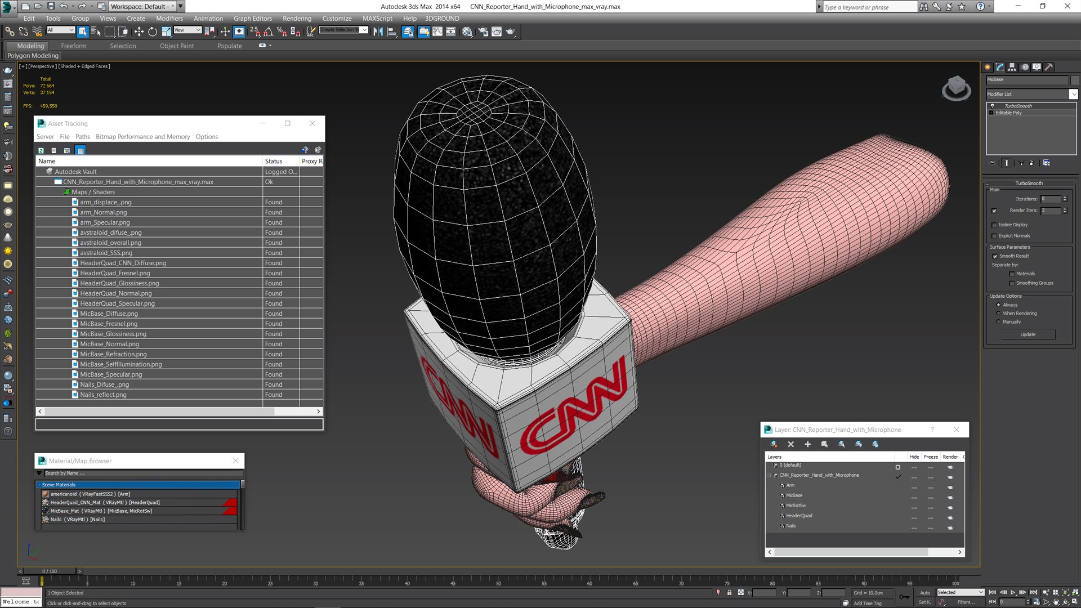Choose the Select and Move tool
This screenshot has width=1081, height=608.
tap(139, 32)
